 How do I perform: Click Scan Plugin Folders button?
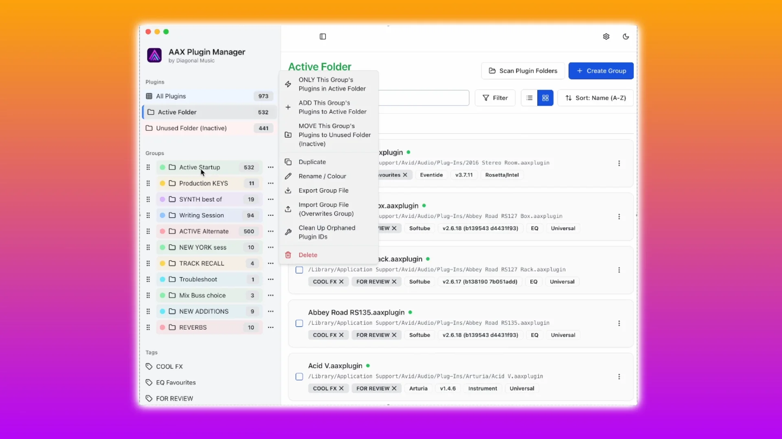[523, 71]
